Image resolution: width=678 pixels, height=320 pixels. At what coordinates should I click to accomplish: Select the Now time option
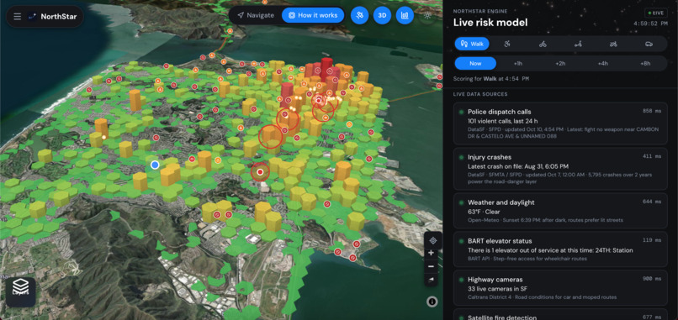click(475, 63)
